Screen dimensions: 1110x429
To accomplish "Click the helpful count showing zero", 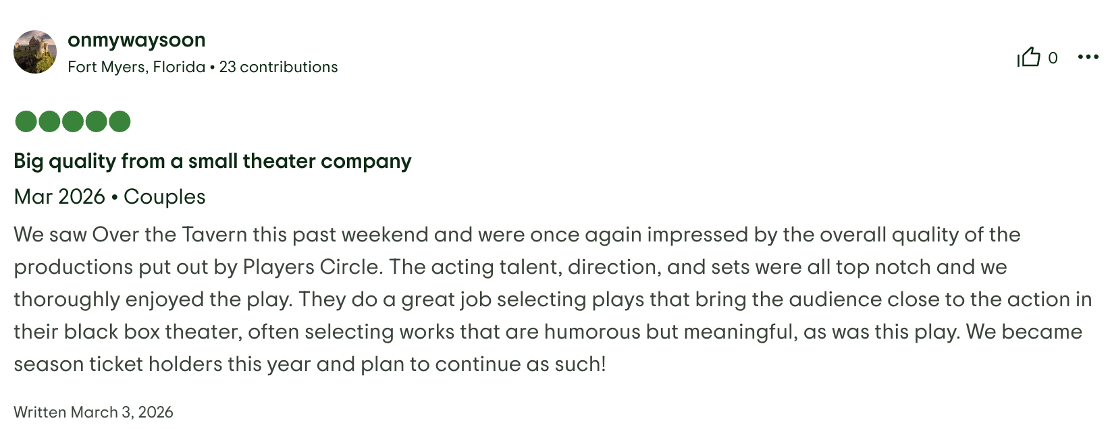I will pyautogui.click(x=1052, y=57).
